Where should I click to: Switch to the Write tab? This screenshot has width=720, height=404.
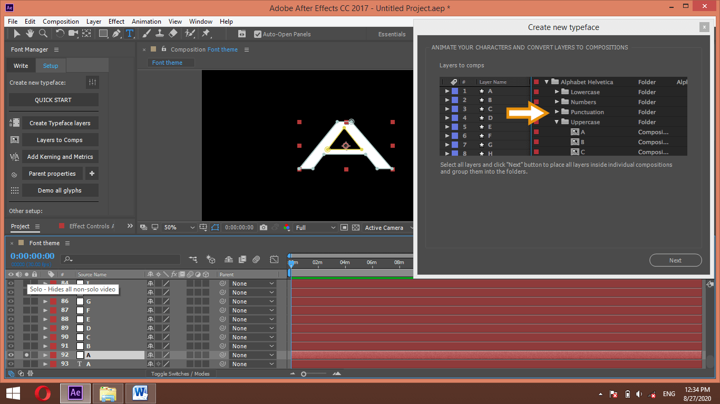click(20, 65)
